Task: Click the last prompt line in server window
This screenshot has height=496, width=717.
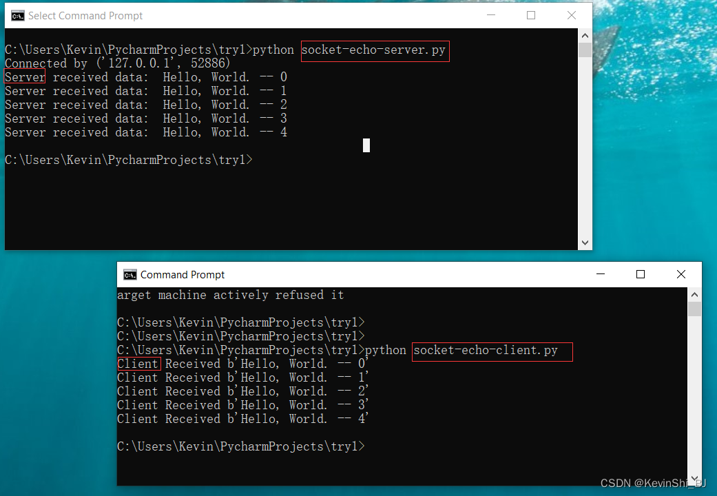Action: click(129, 160)
